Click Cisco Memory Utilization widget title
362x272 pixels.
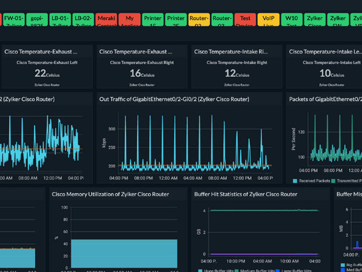click(110, 194)
